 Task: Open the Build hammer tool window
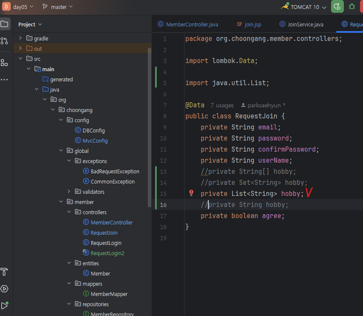tap(4, 272)
